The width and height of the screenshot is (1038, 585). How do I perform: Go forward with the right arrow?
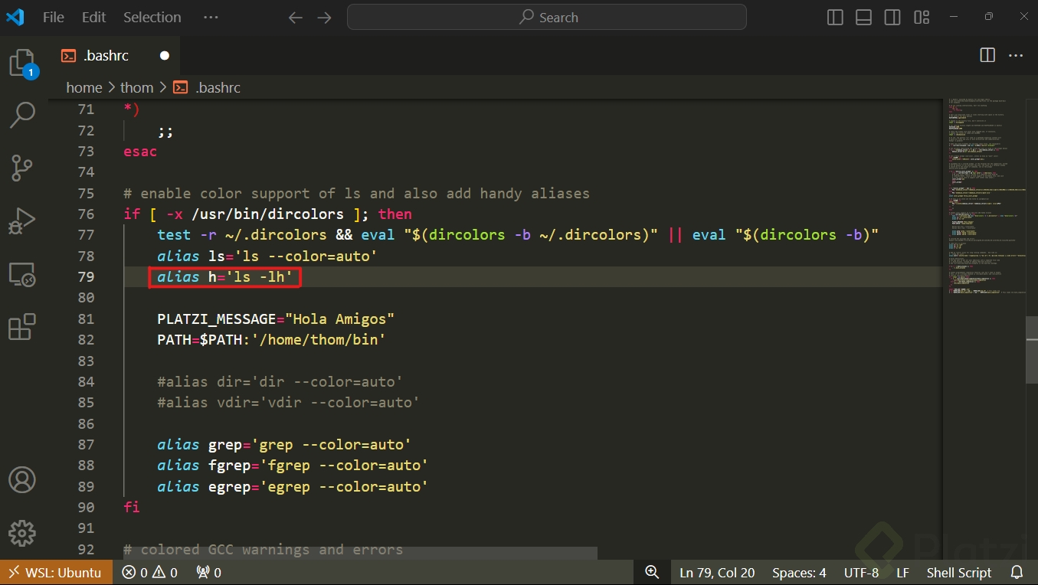pyautogui.click(x=324, y=18)
